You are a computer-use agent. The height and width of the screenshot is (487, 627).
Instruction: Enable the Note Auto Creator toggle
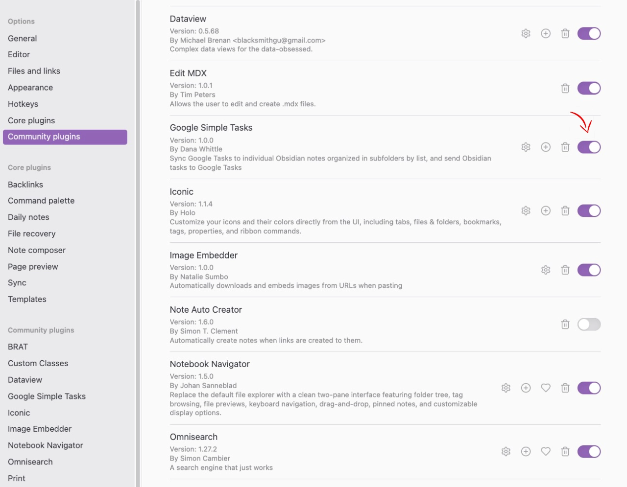[588, 325]
